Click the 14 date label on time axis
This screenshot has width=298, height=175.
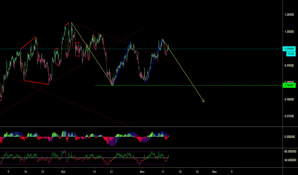click(x=94, y=172)
